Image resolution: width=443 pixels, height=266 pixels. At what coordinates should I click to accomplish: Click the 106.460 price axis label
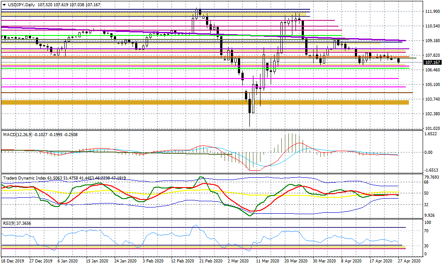pyautogui.click(x=432, y=70)
